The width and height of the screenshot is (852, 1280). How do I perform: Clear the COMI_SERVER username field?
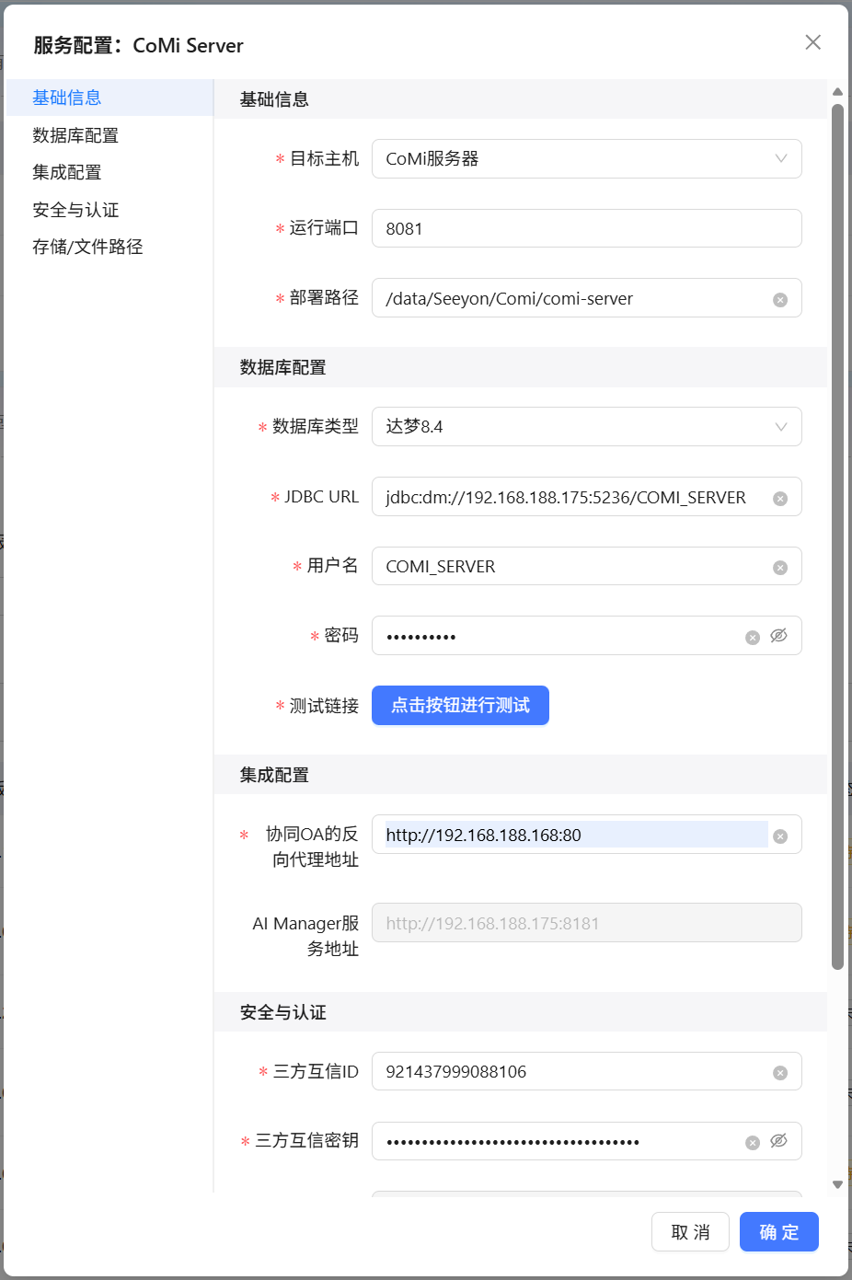pyautogui.click(x=780, y=568)
